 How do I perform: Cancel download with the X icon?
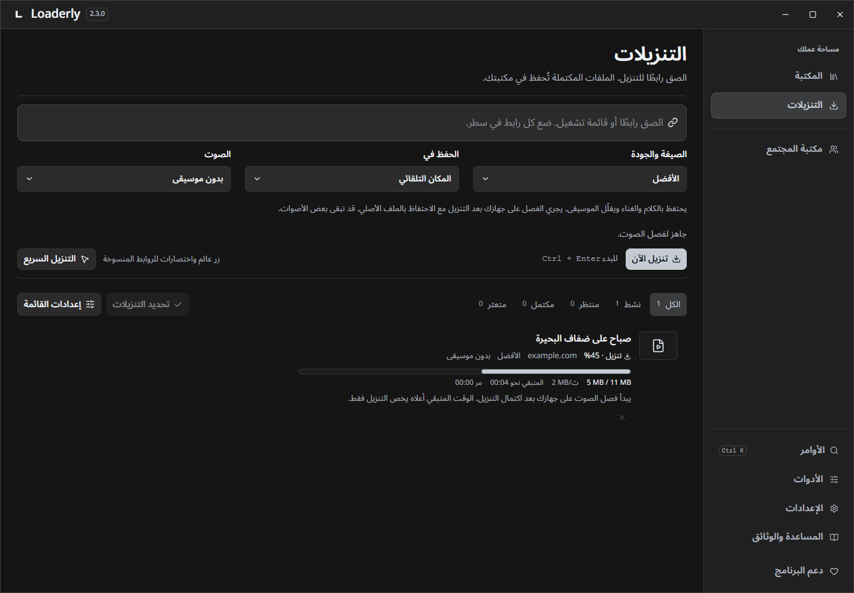(x=622, y=417)
